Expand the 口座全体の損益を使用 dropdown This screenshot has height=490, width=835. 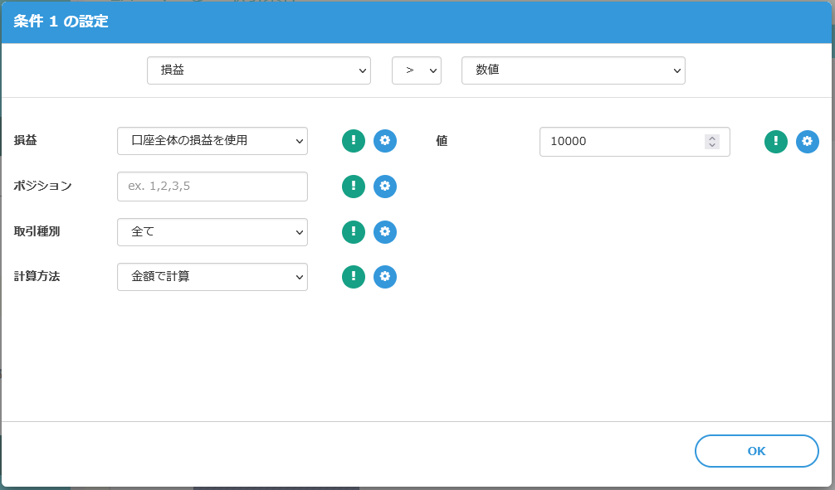[x=212, y=141]
